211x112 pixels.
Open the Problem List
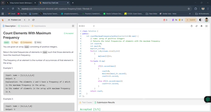coord(14,20)
